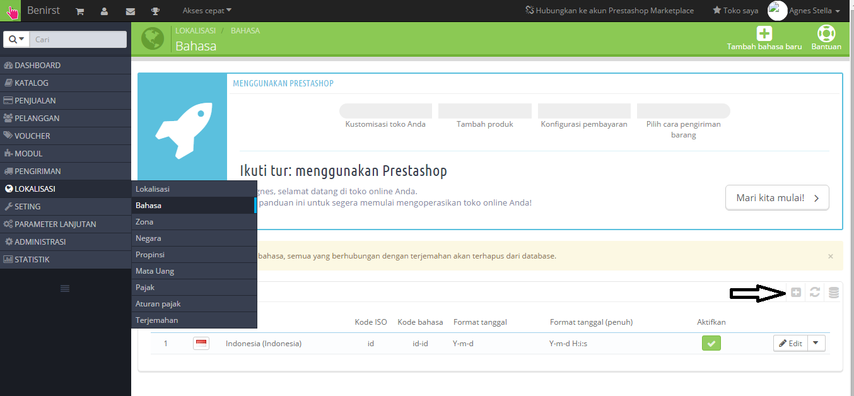The image size is (854, 396).
Task: Select Mata Uang in the submenu
Action: point(194,271)
